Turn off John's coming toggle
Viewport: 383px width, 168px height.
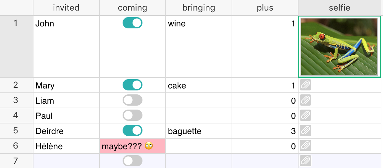132,23
